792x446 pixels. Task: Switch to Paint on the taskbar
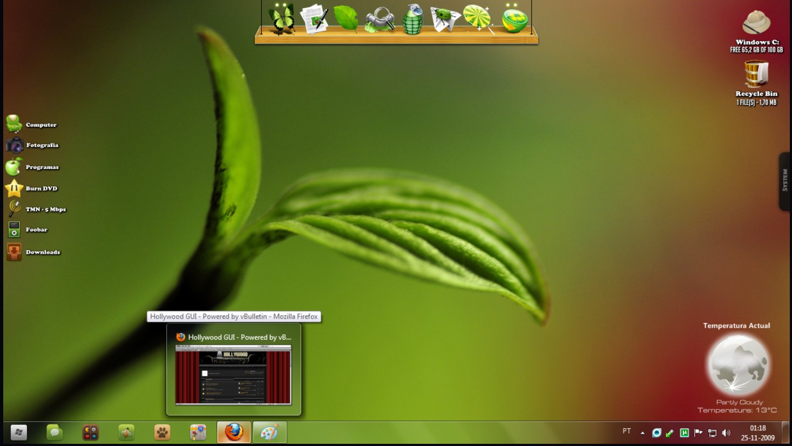269,433
